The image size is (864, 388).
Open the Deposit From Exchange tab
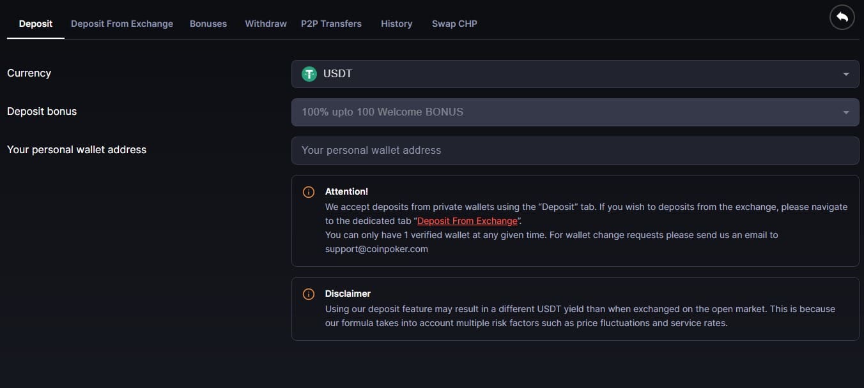click(122, 24)
